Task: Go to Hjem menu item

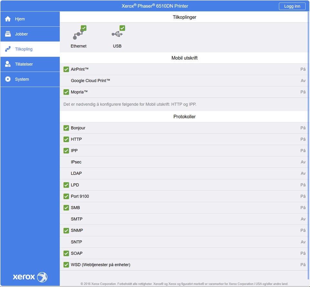Action: [x=30, y=19]
